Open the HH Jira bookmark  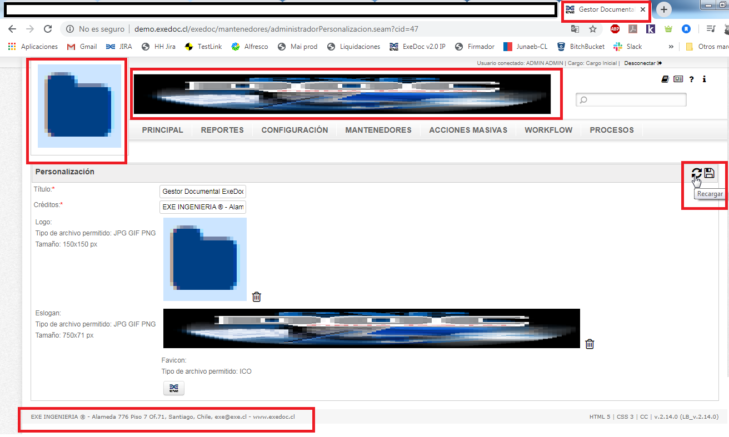click(x=158, y=47)
